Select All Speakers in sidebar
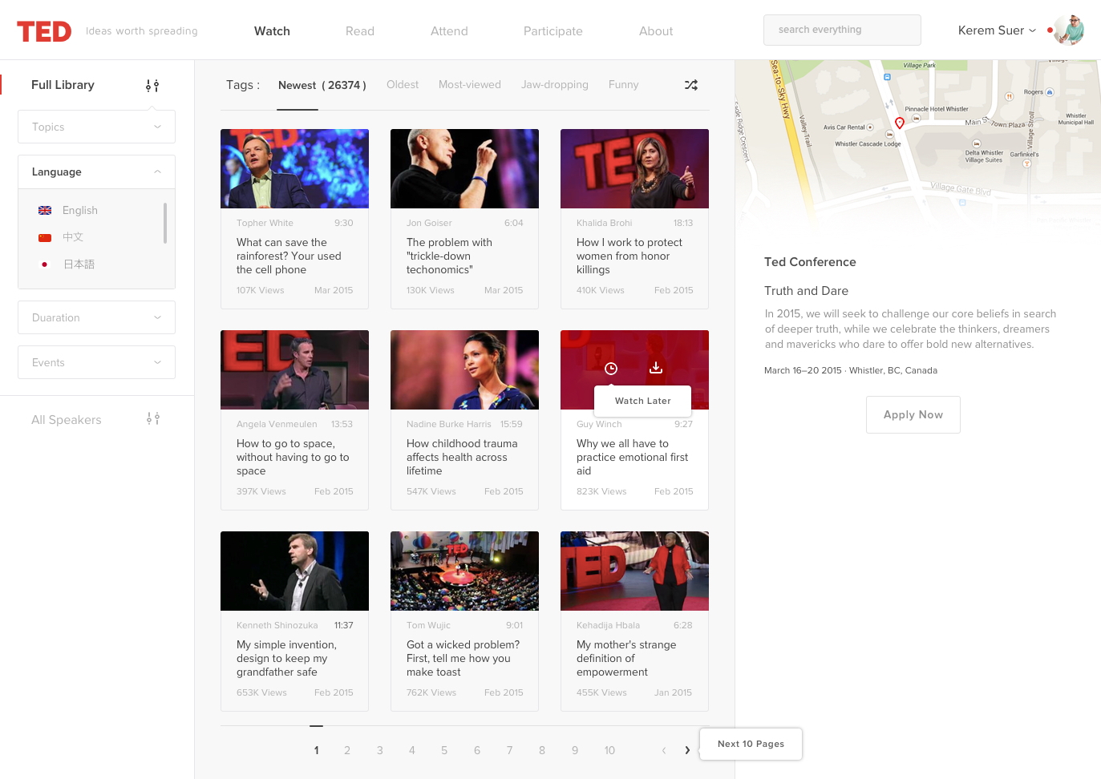The image size is (1101, 779). pyautogui.click(x=67, y=420)
